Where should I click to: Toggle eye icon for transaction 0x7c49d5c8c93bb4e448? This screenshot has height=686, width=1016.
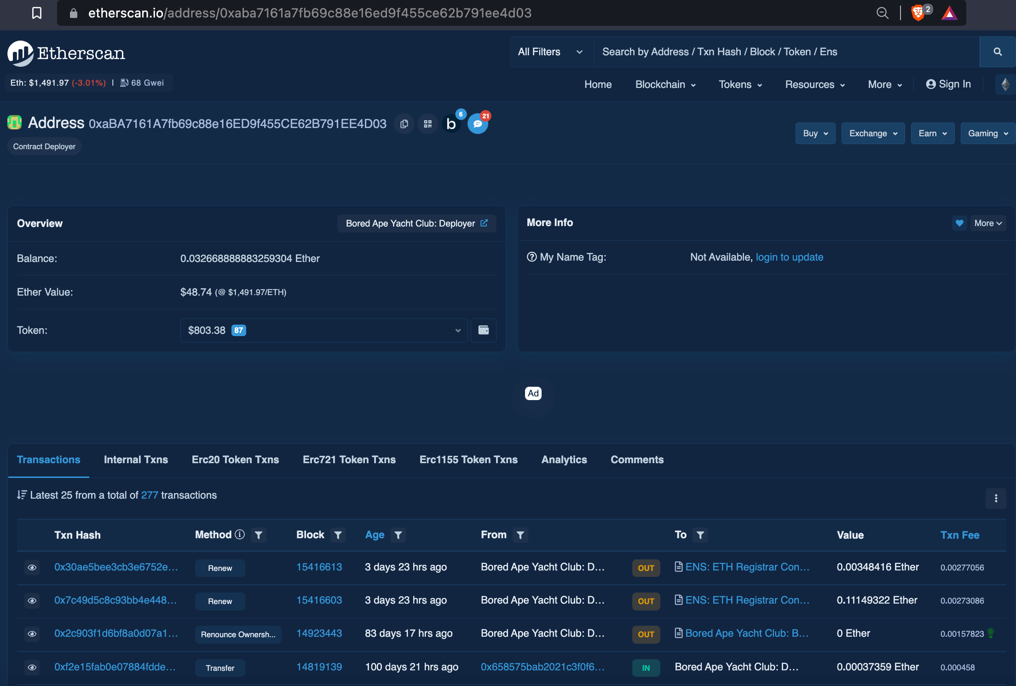(x=32, y=601)
